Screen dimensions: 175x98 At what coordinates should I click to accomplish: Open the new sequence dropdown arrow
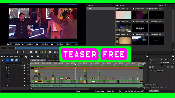pos(28,57)
